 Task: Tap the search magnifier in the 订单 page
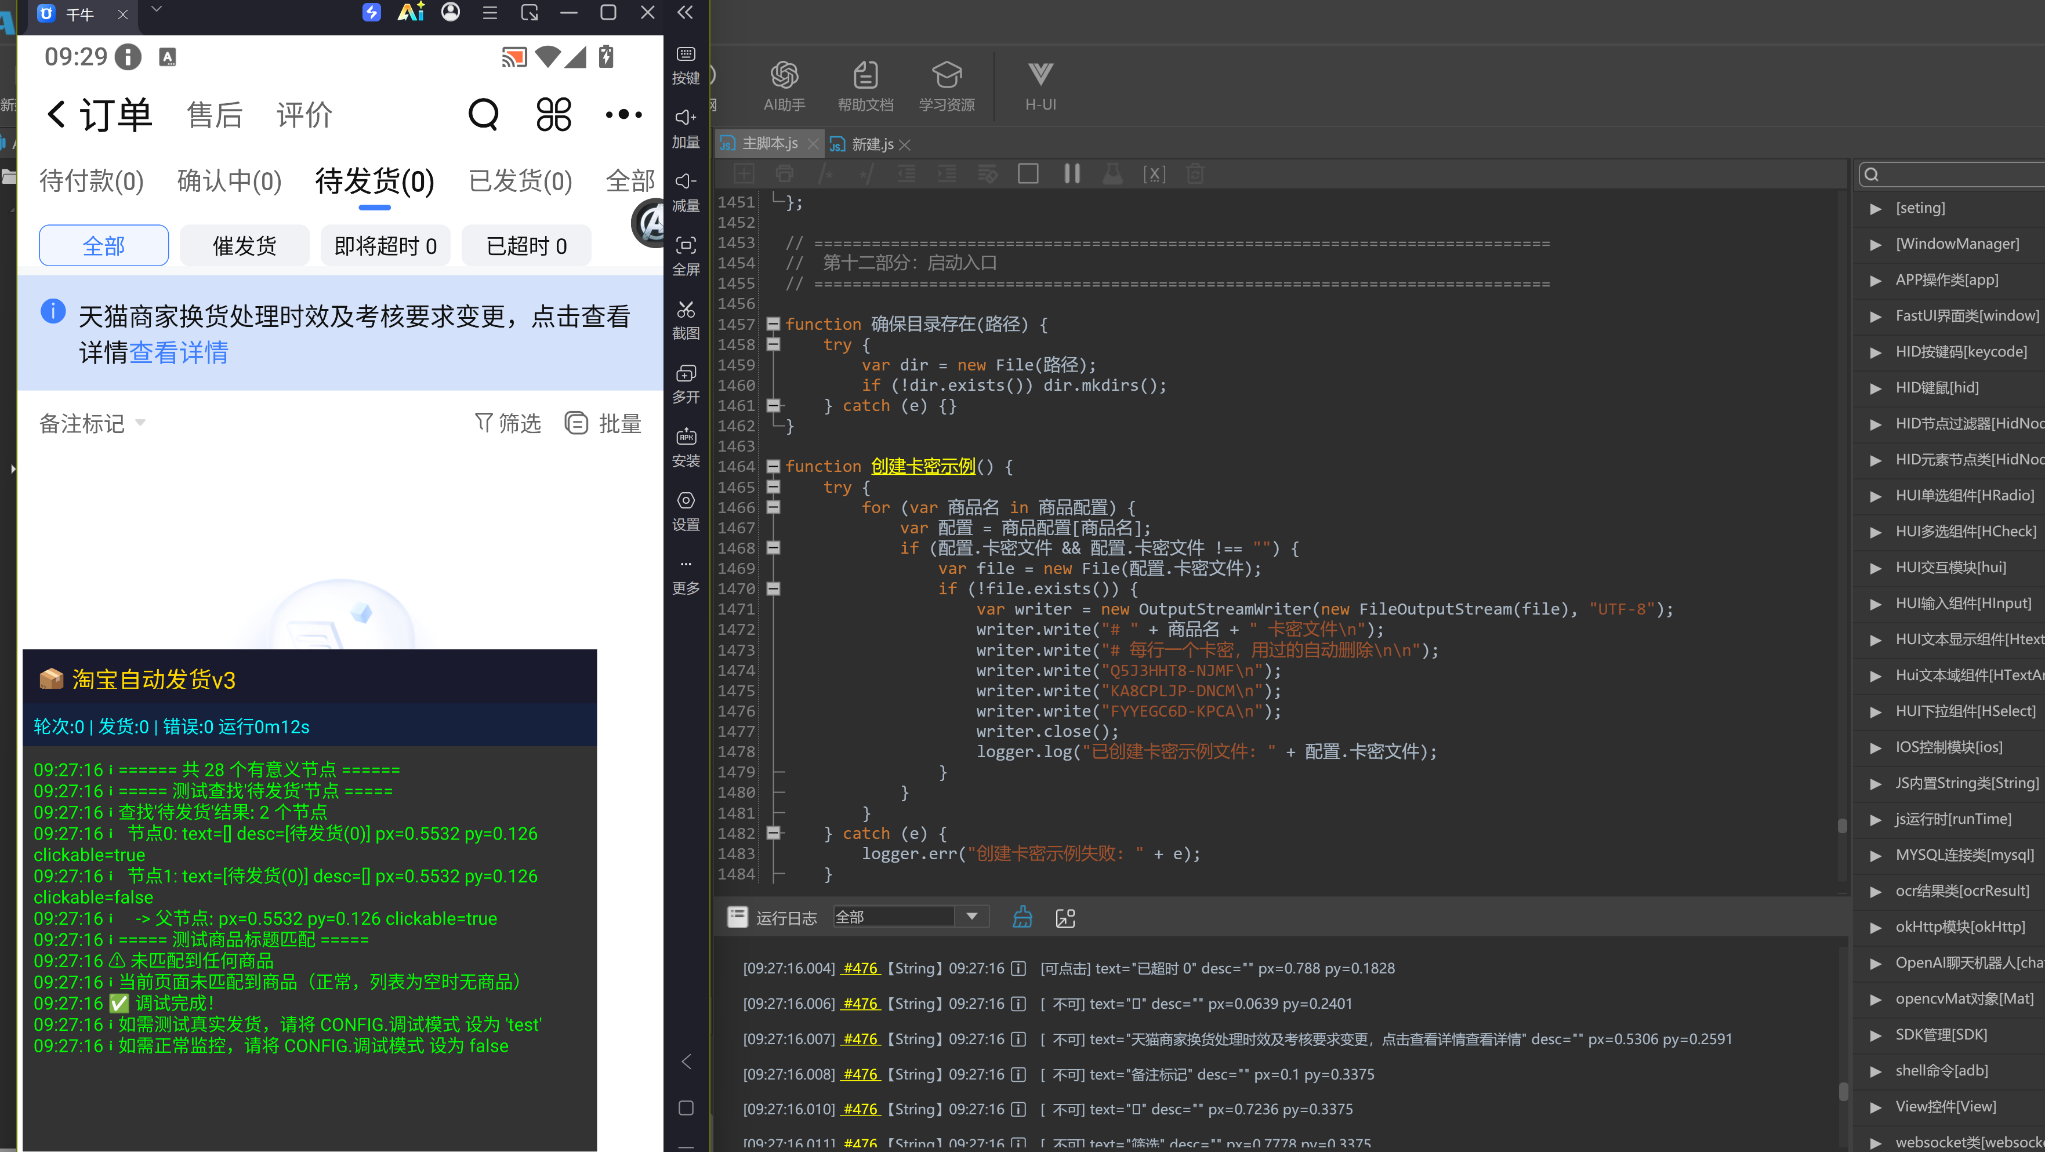tap(484, 115)
